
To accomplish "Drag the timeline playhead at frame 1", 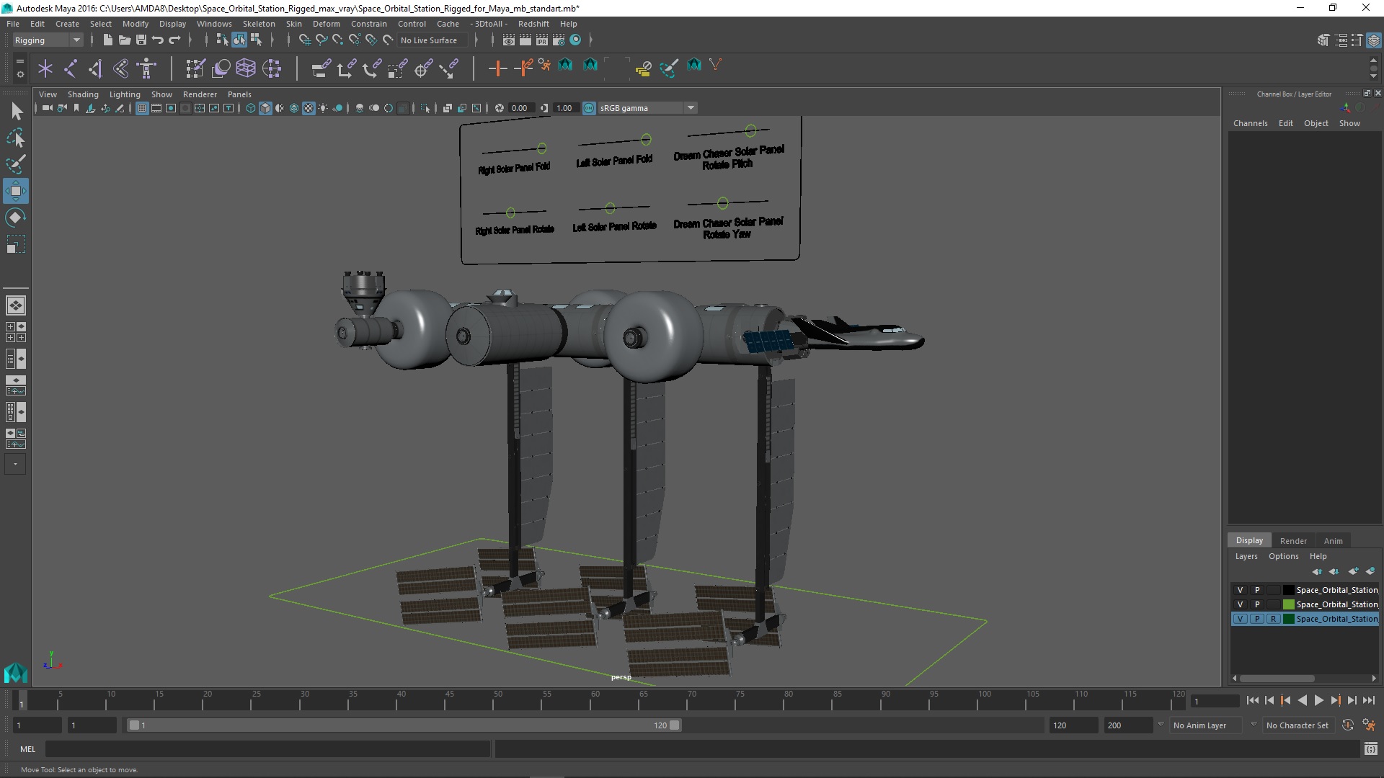I will coord(21,701).
